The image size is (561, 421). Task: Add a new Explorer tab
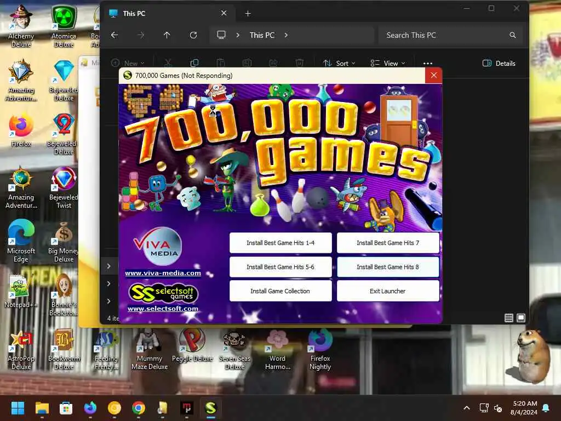coord(248,14)
